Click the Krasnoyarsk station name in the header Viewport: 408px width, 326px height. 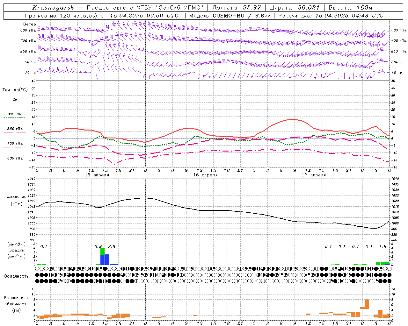coord(53,8)
